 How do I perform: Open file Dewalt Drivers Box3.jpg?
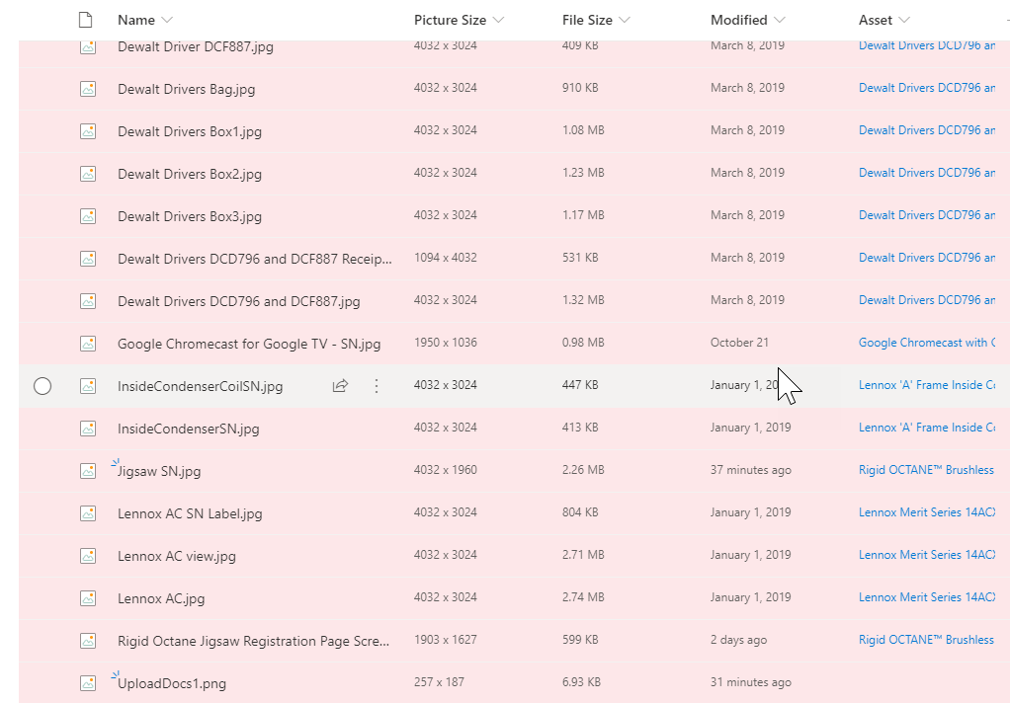coord(190,216)
